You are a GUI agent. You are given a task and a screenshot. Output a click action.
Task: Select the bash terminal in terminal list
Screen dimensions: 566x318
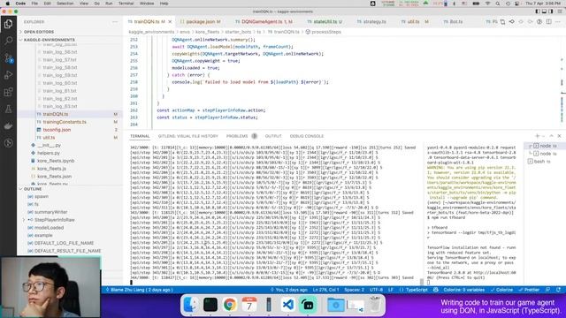point(539,162)
